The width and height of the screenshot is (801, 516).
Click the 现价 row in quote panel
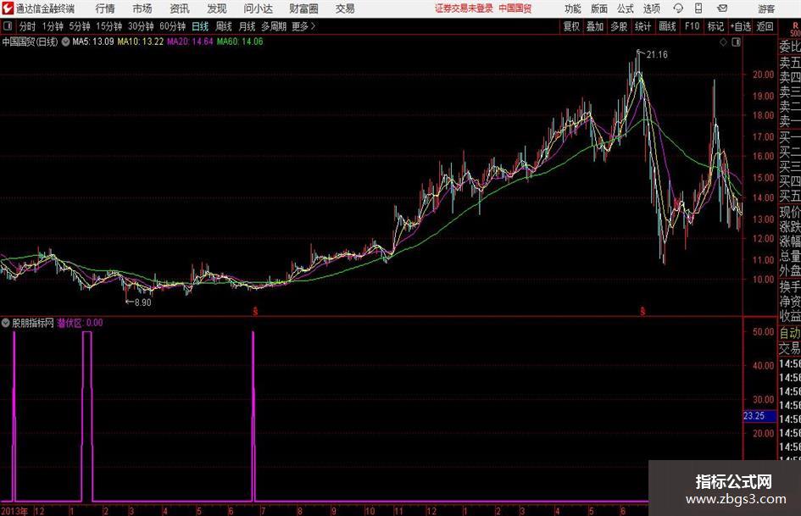790,212
